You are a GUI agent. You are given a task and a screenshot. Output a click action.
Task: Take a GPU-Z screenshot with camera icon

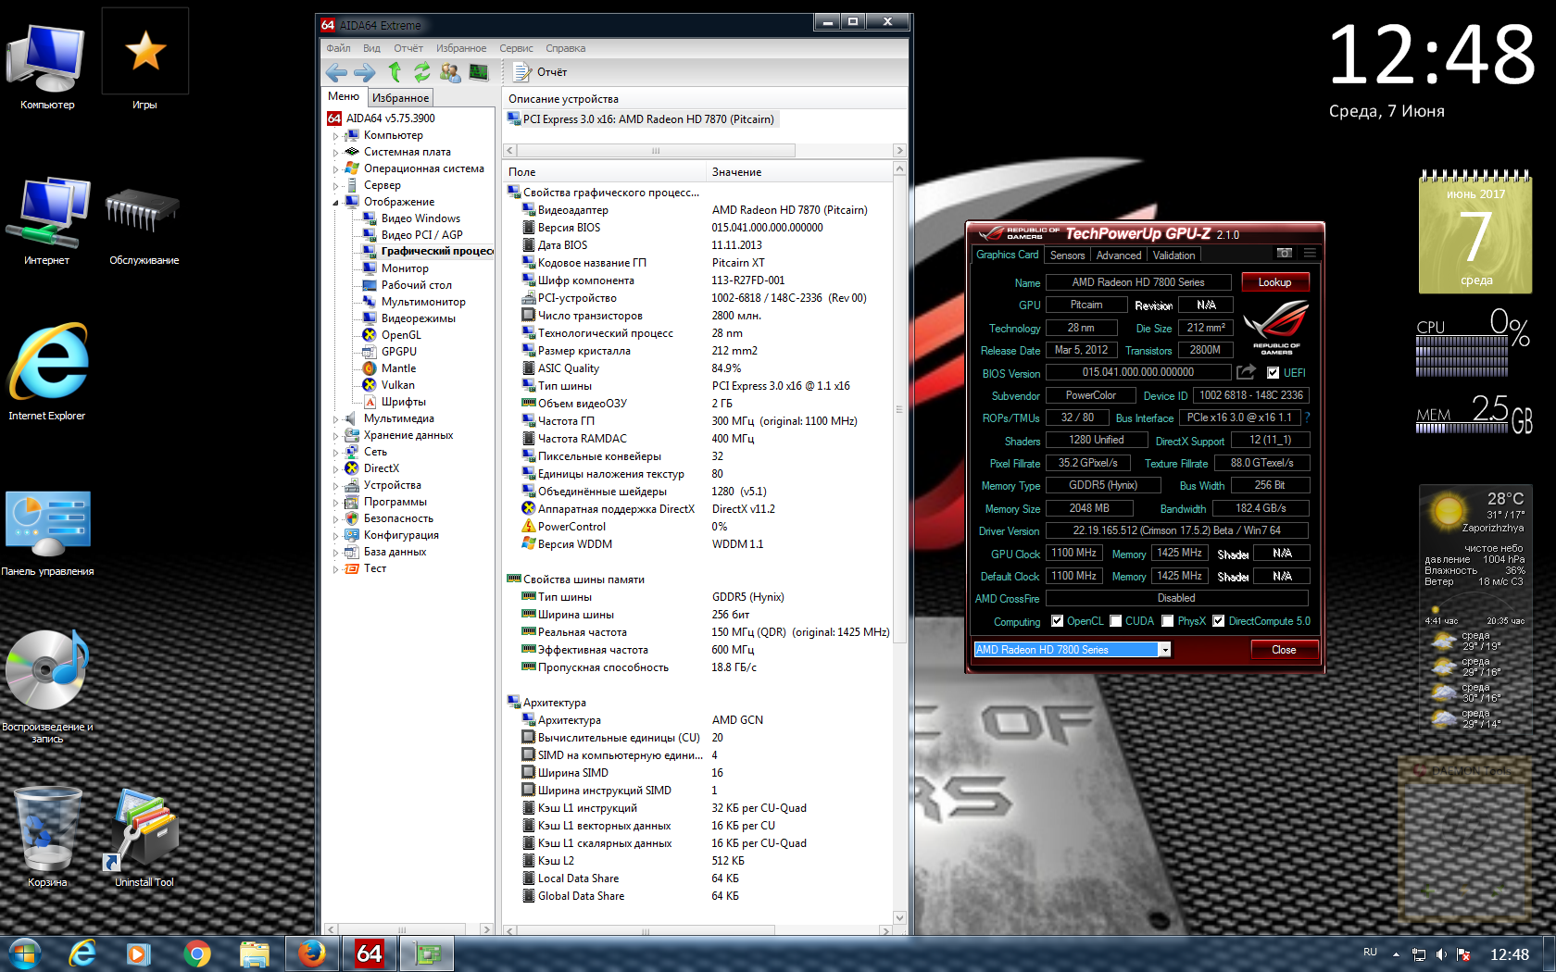pyautogui.click(x=1285, y=253)
